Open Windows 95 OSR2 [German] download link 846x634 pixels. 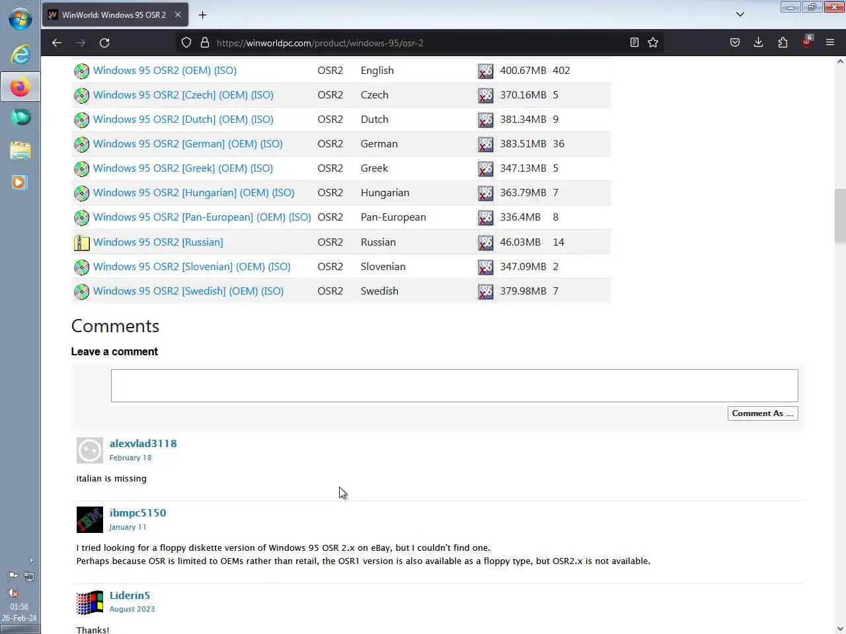pyautogui.click(x=188, y=143)
